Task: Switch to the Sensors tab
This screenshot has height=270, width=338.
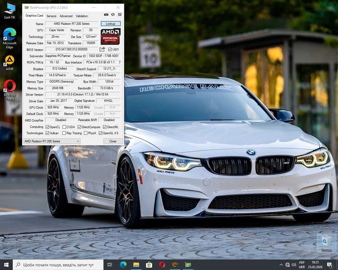Action: click(51, 16)
